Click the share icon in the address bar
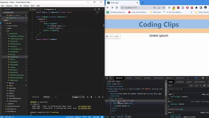The image size is (209, 118). point(159,8)
